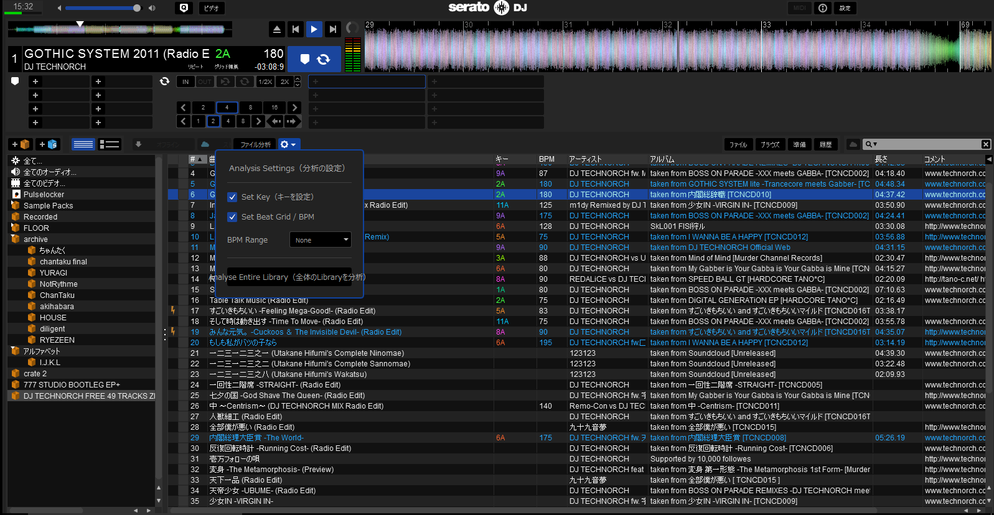Select auto loop length 16 beats
Viewport: 994px width, 515px height.
pos(274,108)
